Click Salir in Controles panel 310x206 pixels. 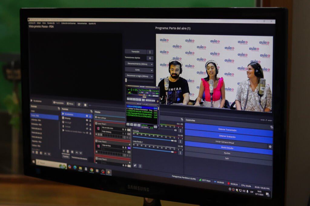227,158
